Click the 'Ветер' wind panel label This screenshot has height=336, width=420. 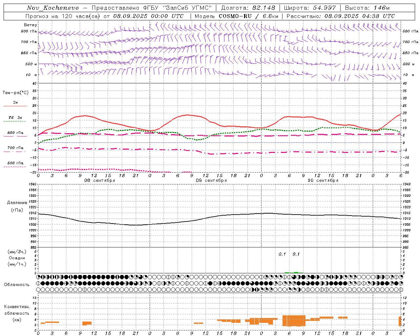(x=31, y=25)
